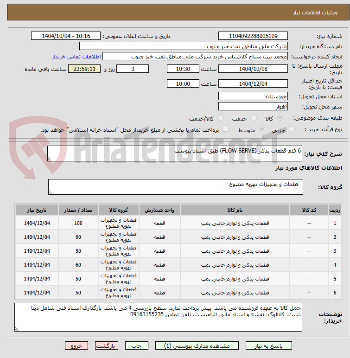
Task: Click the validity time field 10:00
Action: tap(183, 83)
